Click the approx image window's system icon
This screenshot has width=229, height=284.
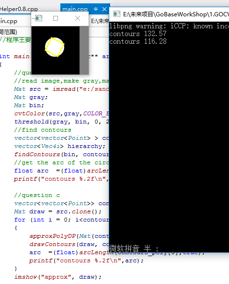click(x=38, y=18)
